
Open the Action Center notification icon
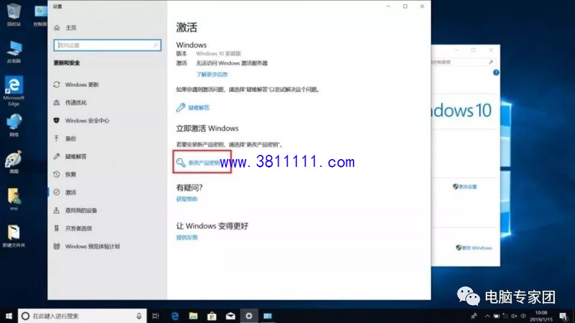(x=564, y=316)
